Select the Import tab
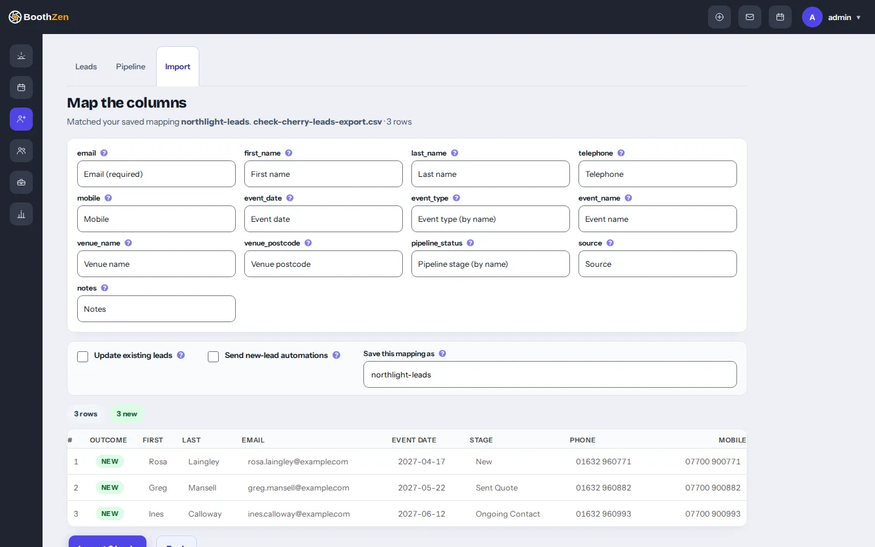Screen dimensions: 875x547 click(x=177, y=67)
